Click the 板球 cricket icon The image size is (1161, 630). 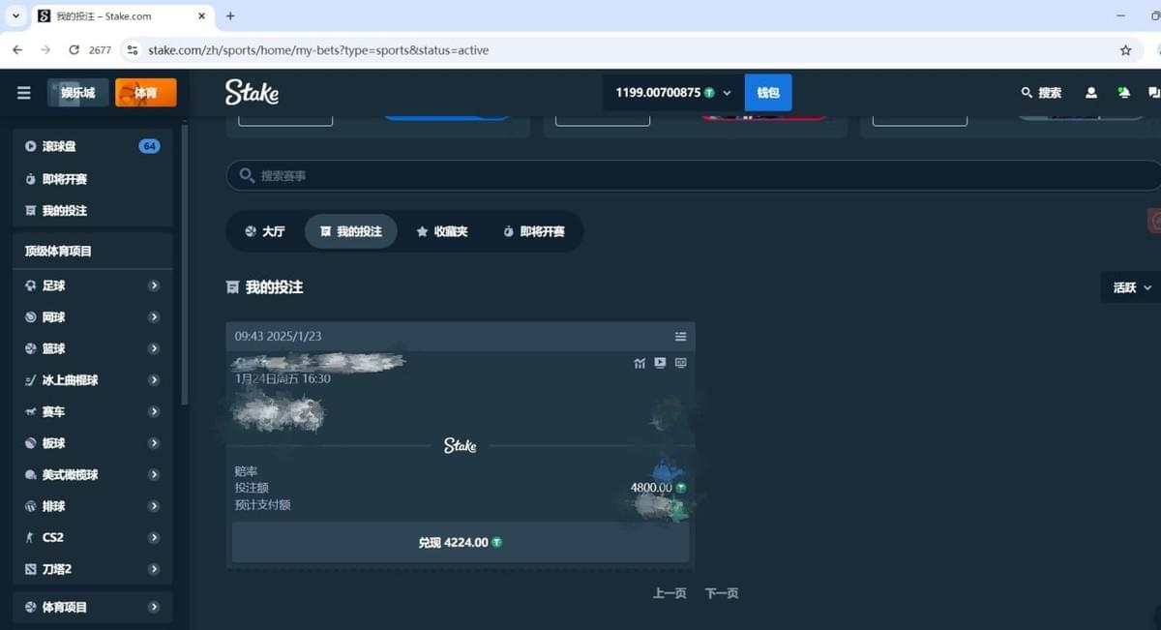(x=31, y=443)
